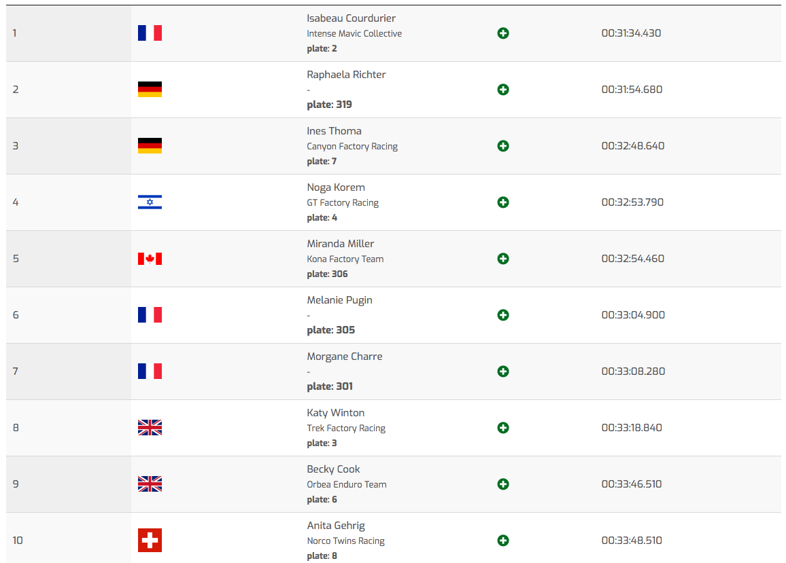Open Ines Thoma's stage details plus icon
The height and width of the screenshot is (563, 786).
[502, 146]
